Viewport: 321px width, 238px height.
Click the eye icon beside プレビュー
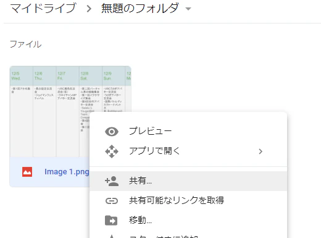tap(112, 132)
